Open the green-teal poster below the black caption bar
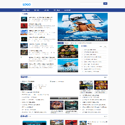This screenshot has height=125, width=125. point(71,105)
